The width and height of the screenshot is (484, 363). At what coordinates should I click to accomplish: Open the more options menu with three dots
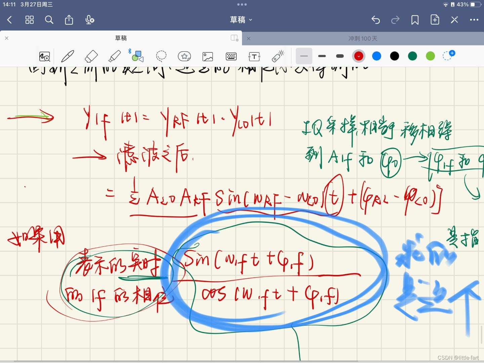click(474, 20)
